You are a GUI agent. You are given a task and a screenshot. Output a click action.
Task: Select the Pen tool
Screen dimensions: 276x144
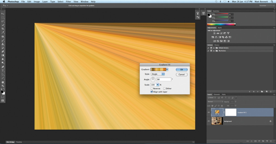pos(3,67)
